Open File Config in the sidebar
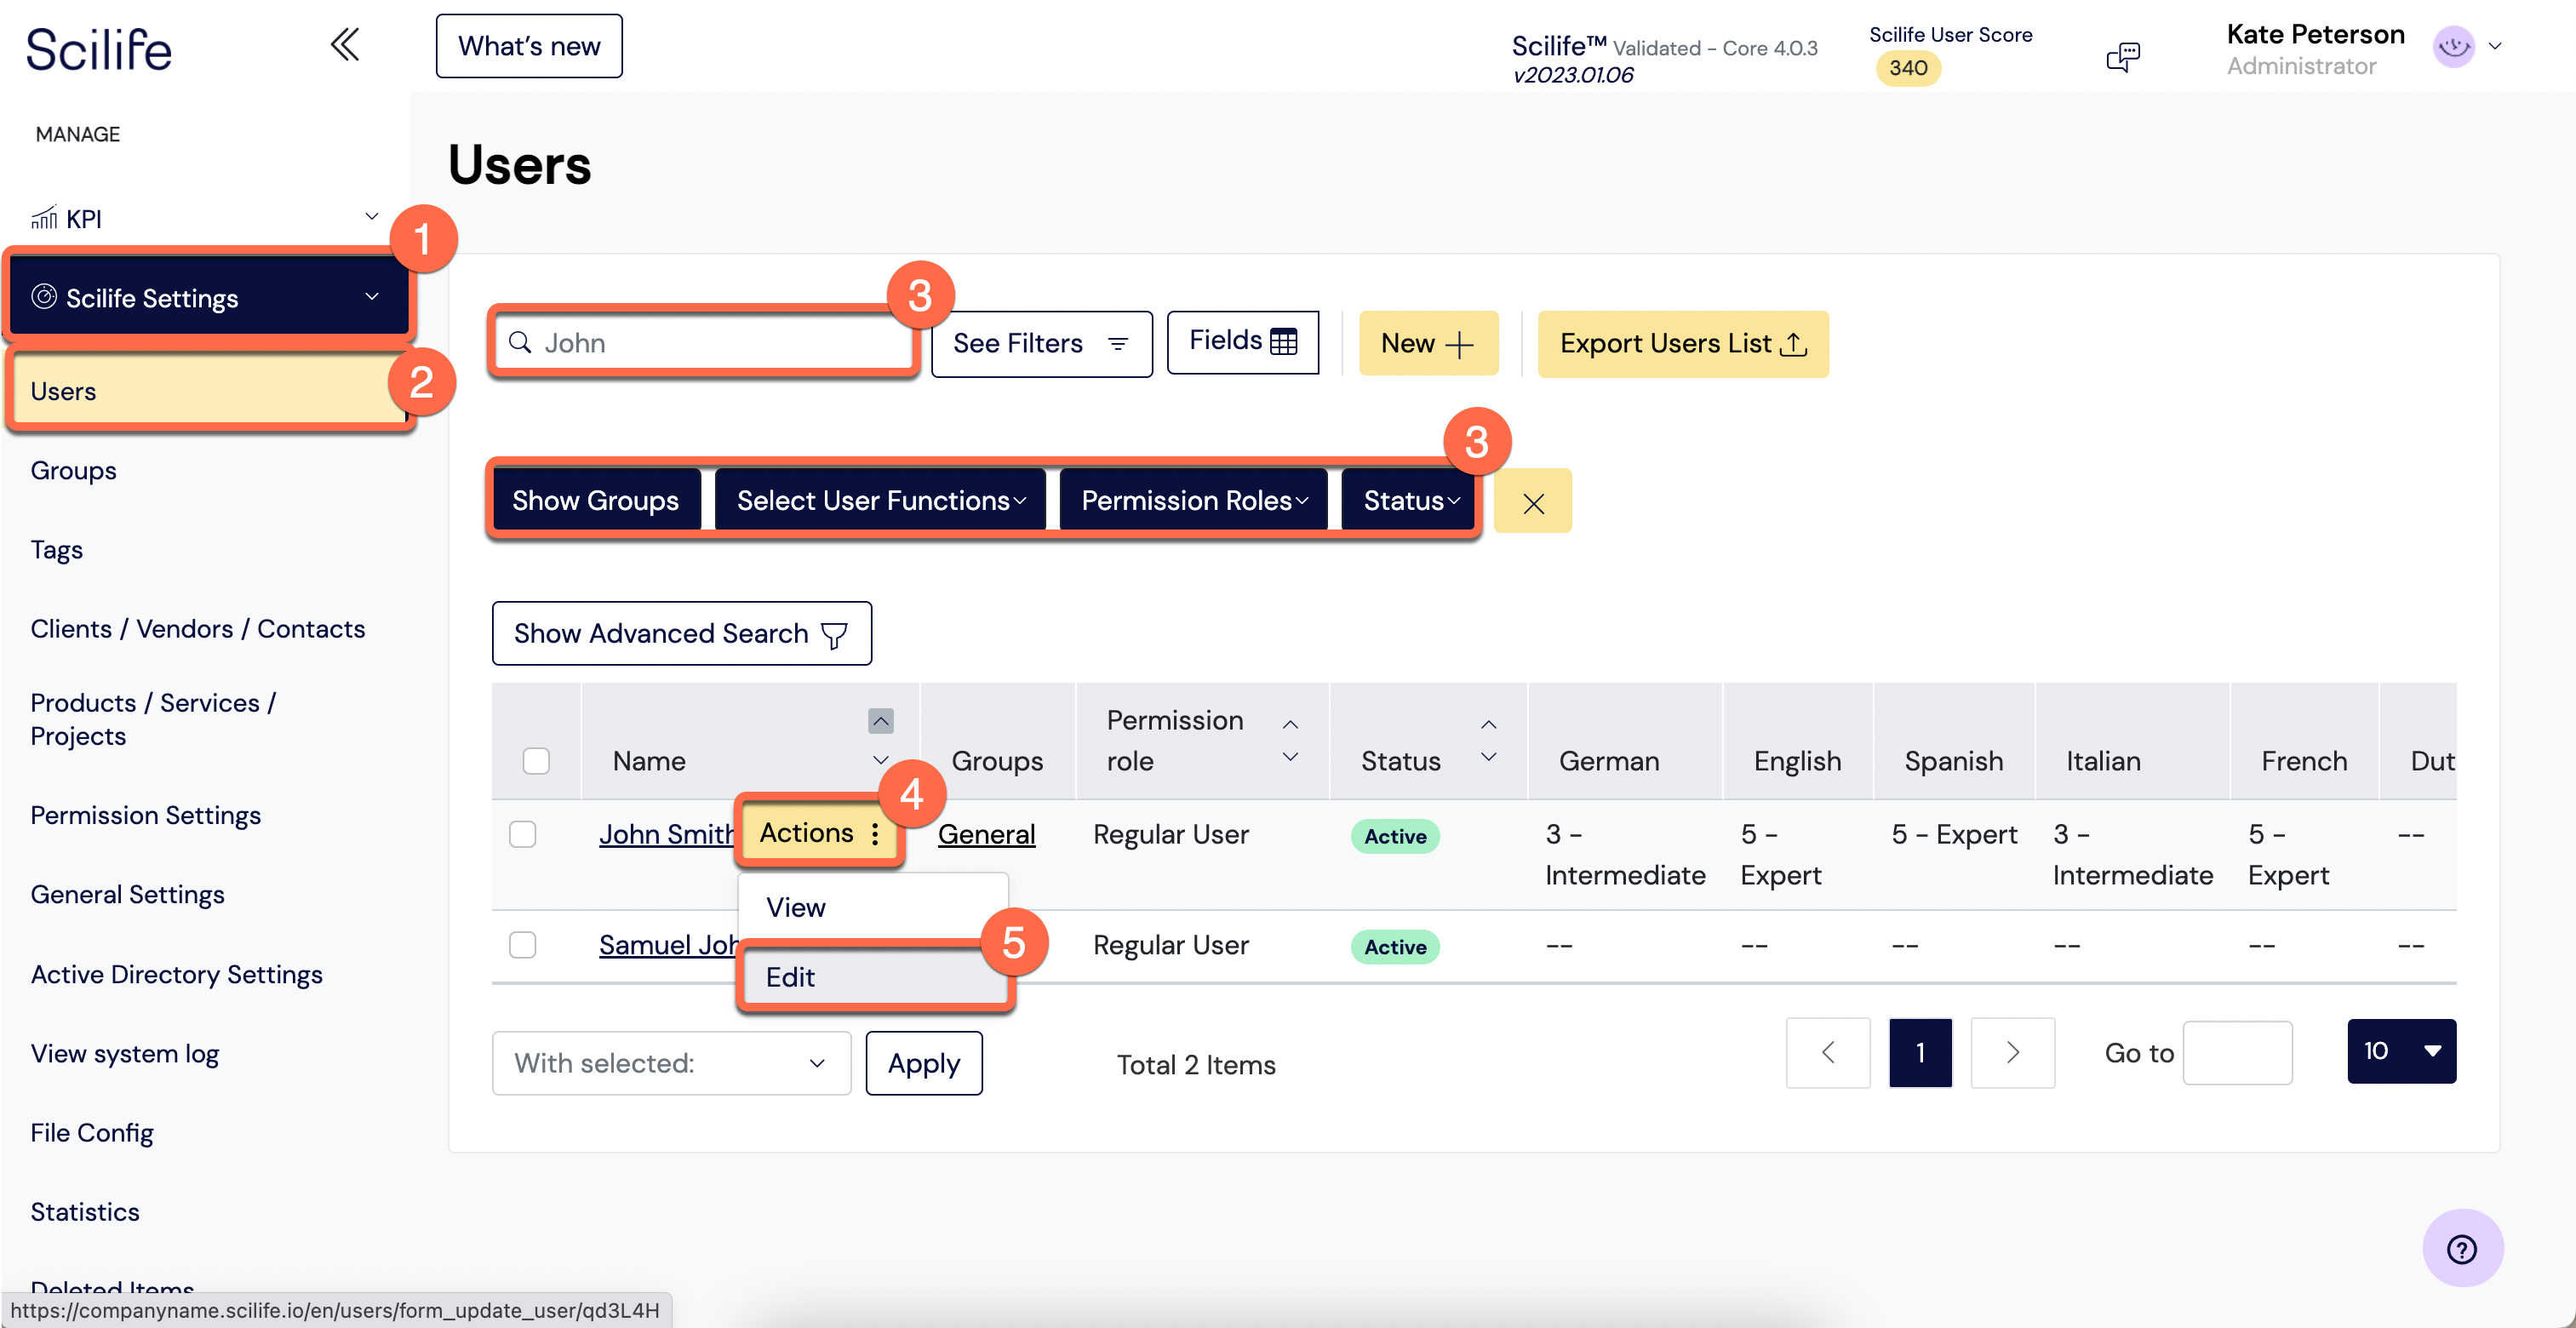This screenshot has width=2576, height=1328. pyautogui.click(x=91, y=1132)
